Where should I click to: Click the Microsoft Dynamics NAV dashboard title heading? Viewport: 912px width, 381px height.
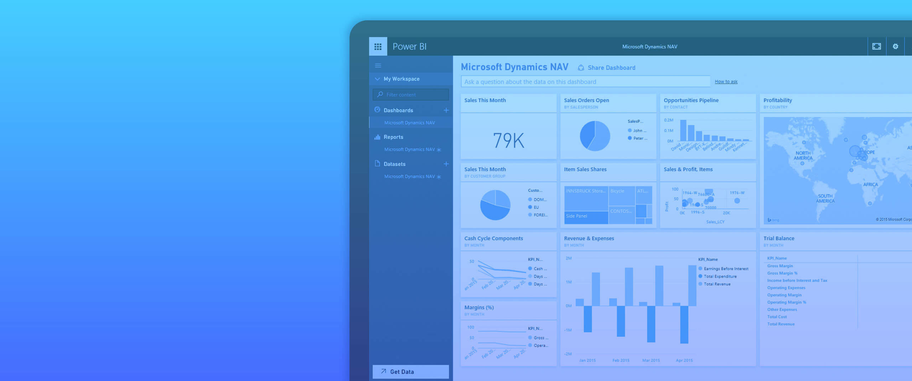514,67
